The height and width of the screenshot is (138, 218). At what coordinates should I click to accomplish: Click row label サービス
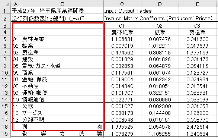32,113
